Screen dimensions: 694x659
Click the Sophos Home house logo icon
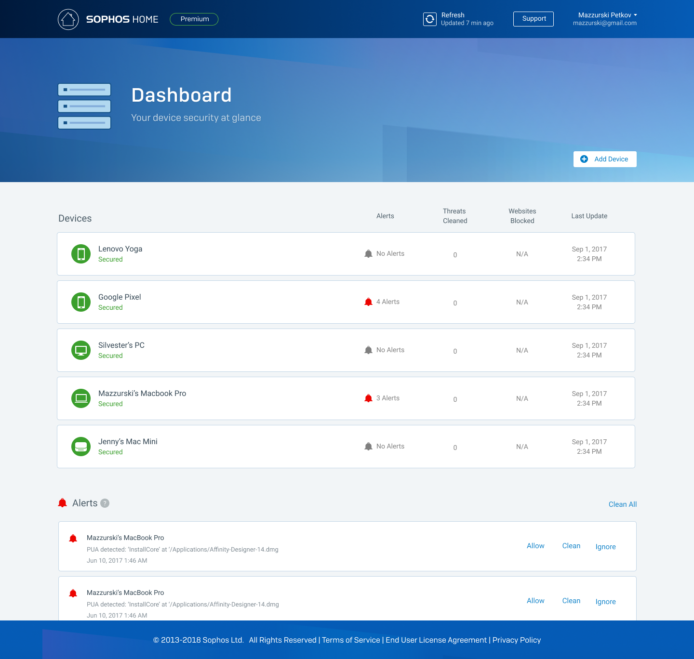point(68,19)
